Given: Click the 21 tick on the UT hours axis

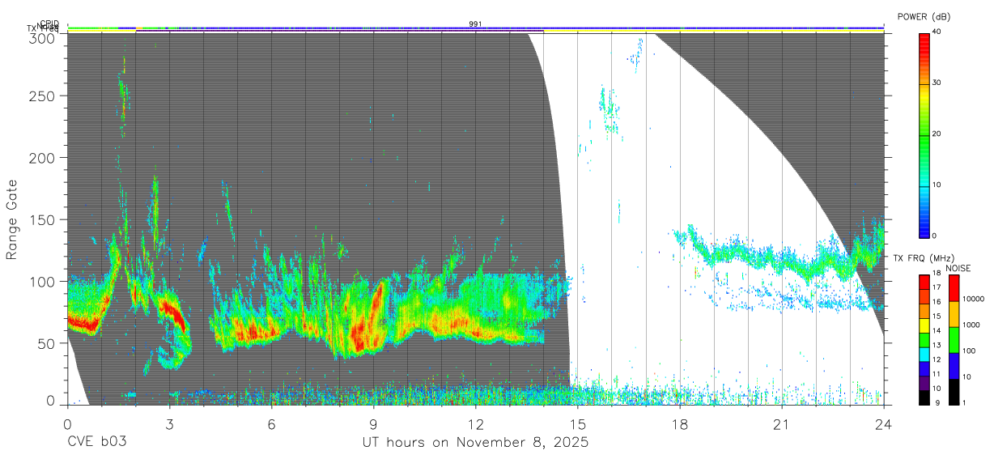Looking at the screenshot, I should tap(781, 423).
